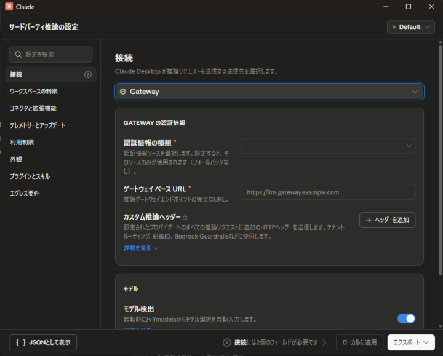Click the vertical scrollbar of settings pane

[440, 160]
